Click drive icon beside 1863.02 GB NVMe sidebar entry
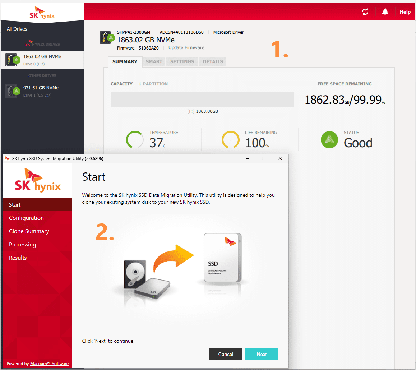This screenshot has width=416, height=370. pyautogui.click(x=13, y=60)
